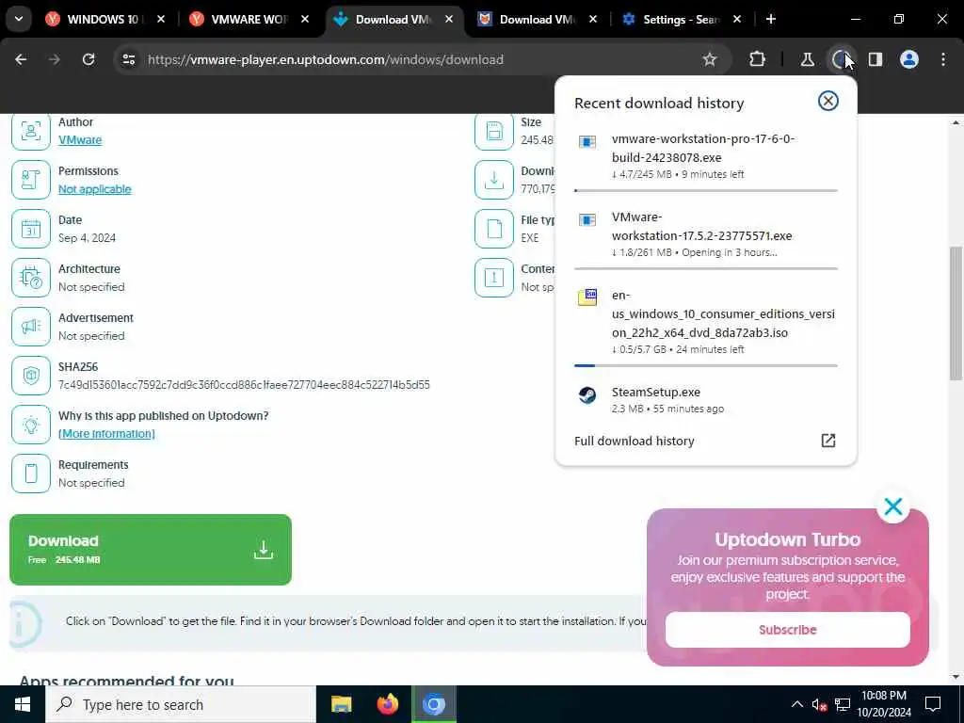This screenshot has width=964, height=723.
Task: Click the Date calendar icon
Action: click(31, 229)
